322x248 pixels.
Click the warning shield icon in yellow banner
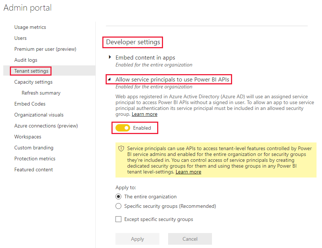click(121, 148)
